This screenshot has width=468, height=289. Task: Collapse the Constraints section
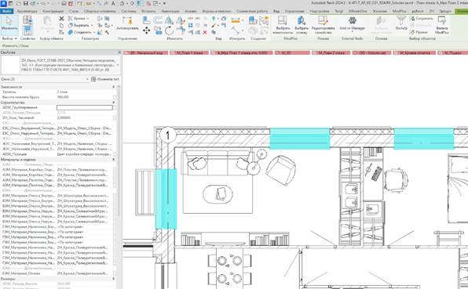114,87
